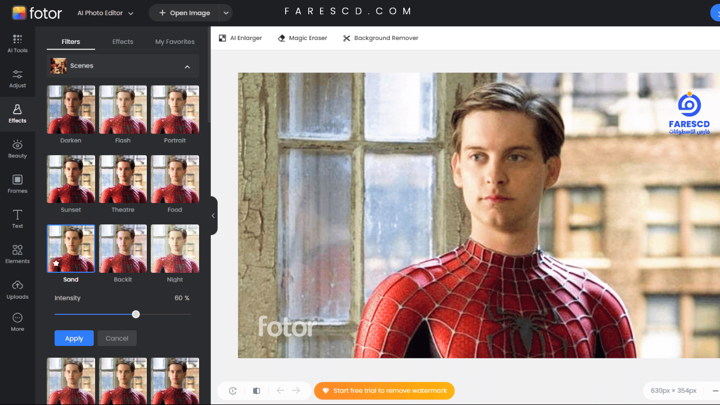Click the zoom out minus icon
720x405 pixels.
tap(715, 390)
